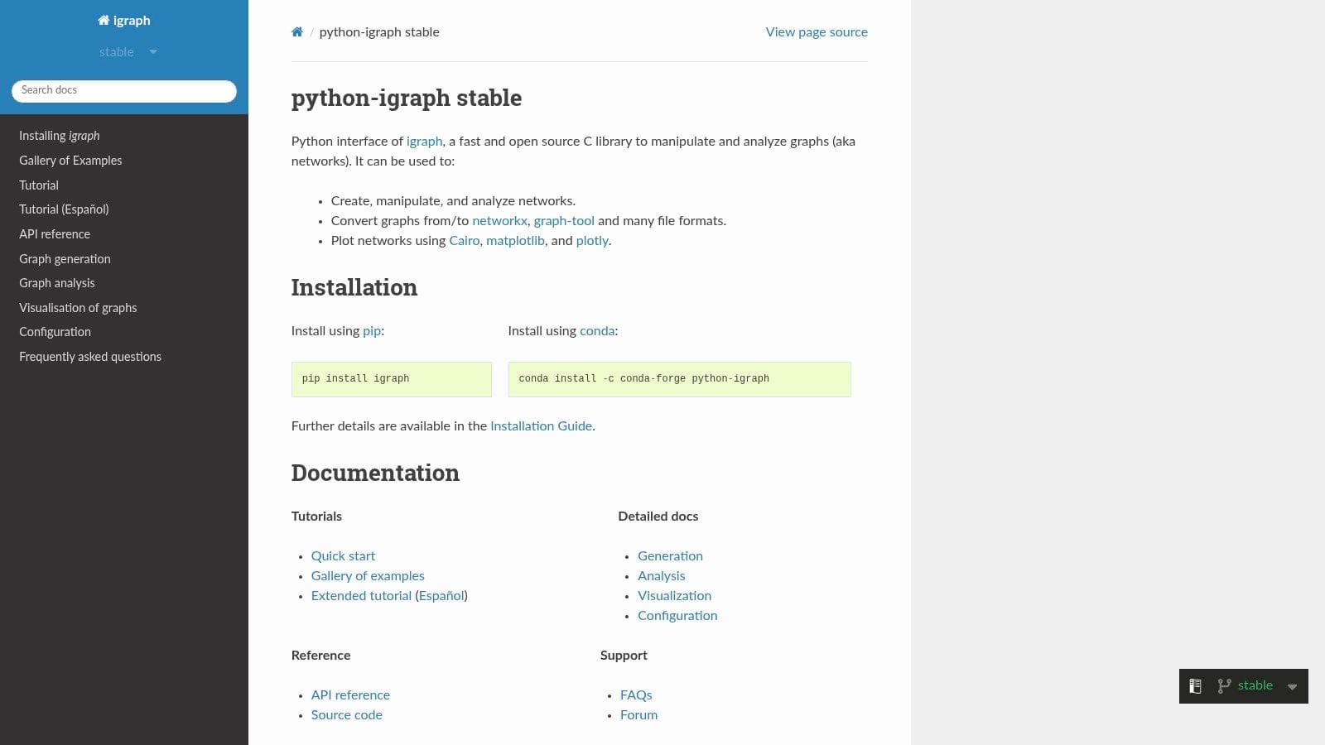1325x745 pixels.
Task: Open Configuration under Detailed docs
Action: click(x=677, y=616)
